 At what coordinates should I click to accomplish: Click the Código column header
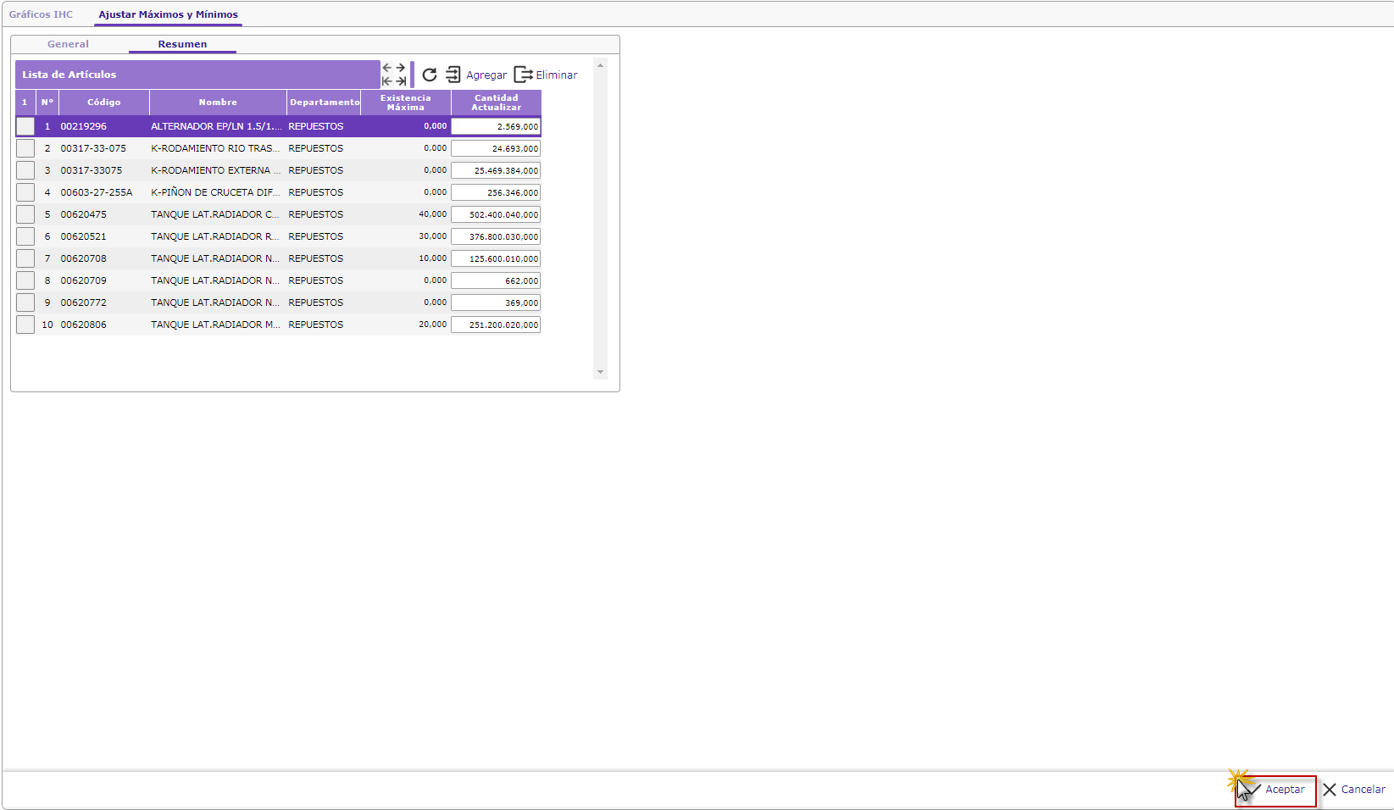pyautogui.click(x=104, y=103)
